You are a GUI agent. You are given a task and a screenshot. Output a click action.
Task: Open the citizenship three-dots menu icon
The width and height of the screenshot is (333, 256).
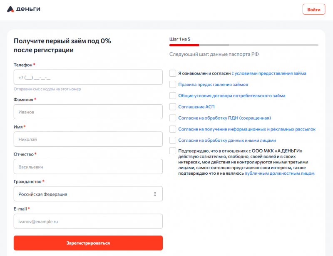click(155, 194)
